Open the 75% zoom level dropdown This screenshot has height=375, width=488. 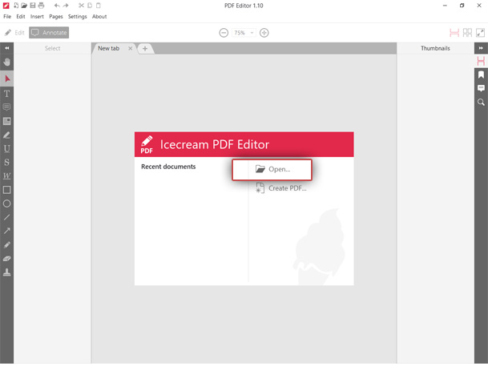tap(244, 33)
